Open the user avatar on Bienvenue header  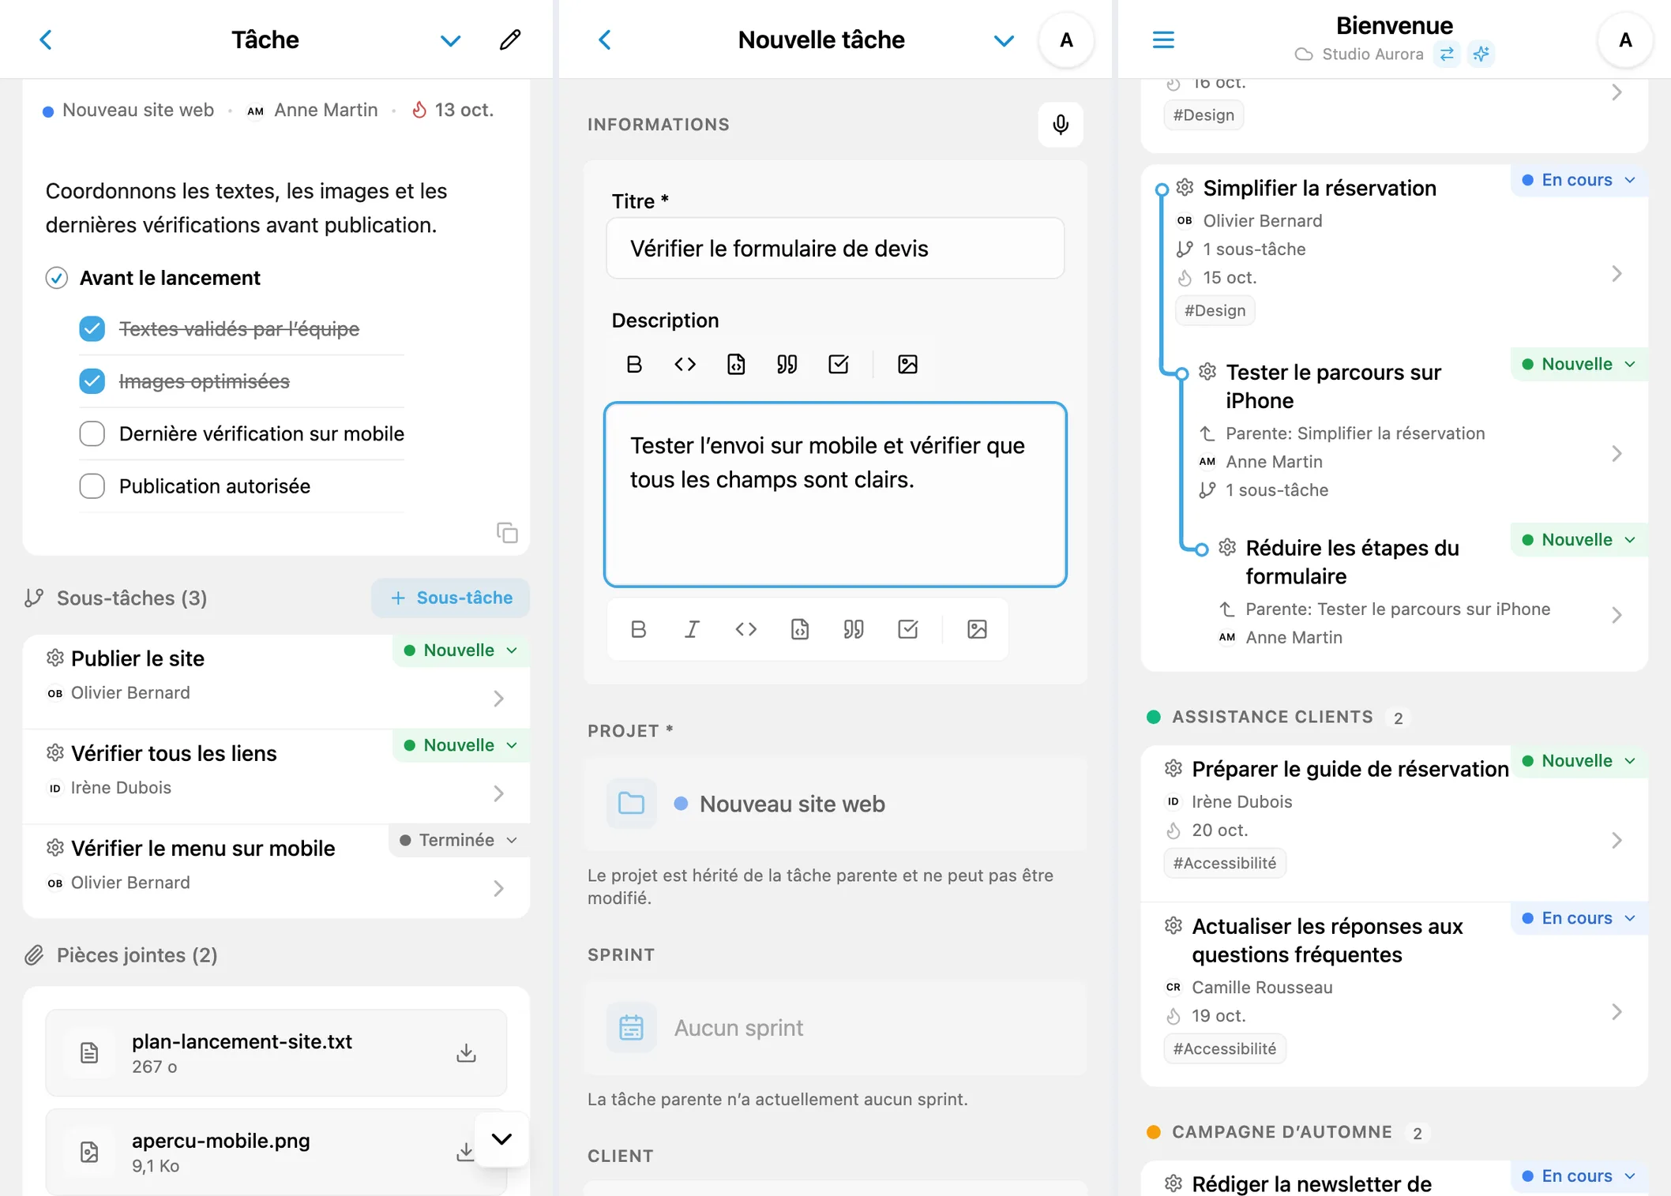pos(1624,40)
